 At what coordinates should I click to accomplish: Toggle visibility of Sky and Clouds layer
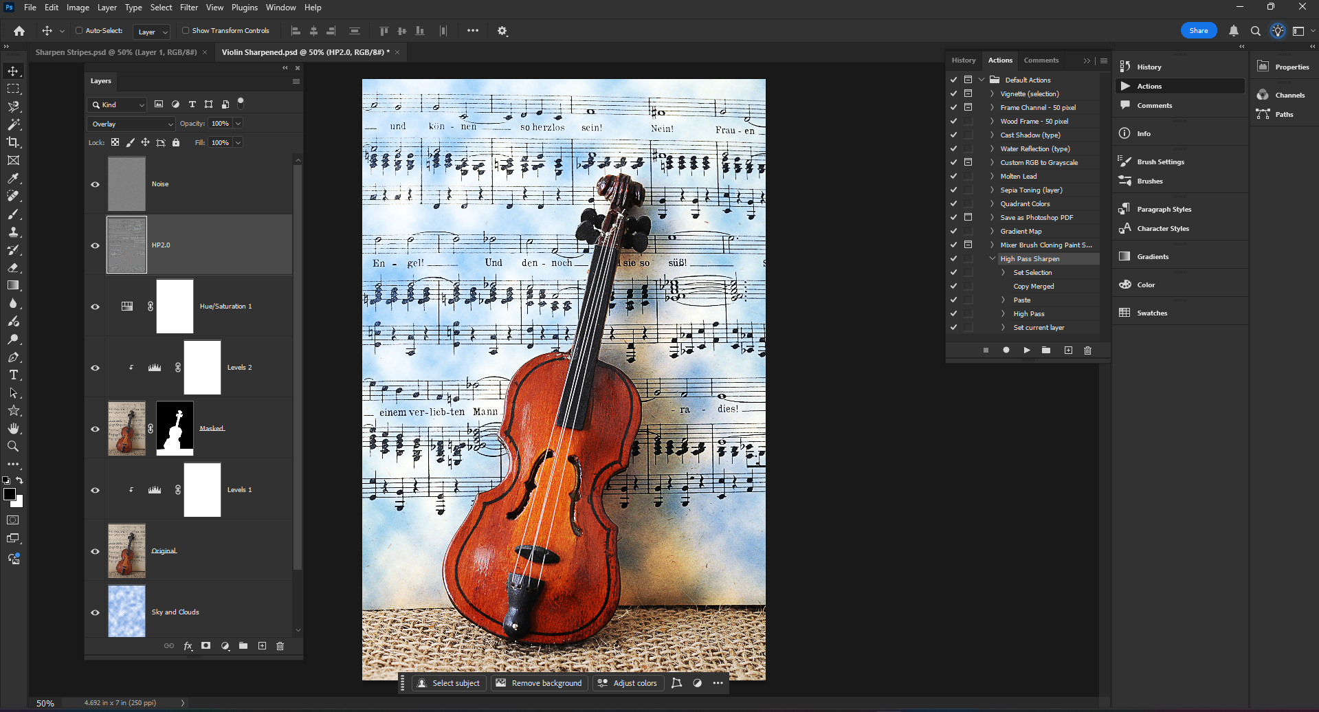(x=96, y=612)
